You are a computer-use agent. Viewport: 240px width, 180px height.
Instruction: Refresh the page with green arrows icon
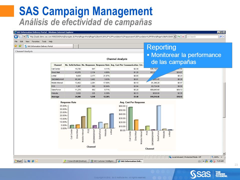[x=178, y=37]
